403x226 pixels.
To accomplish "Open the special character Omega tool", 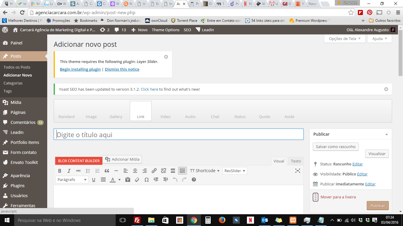I will (146, 180).
